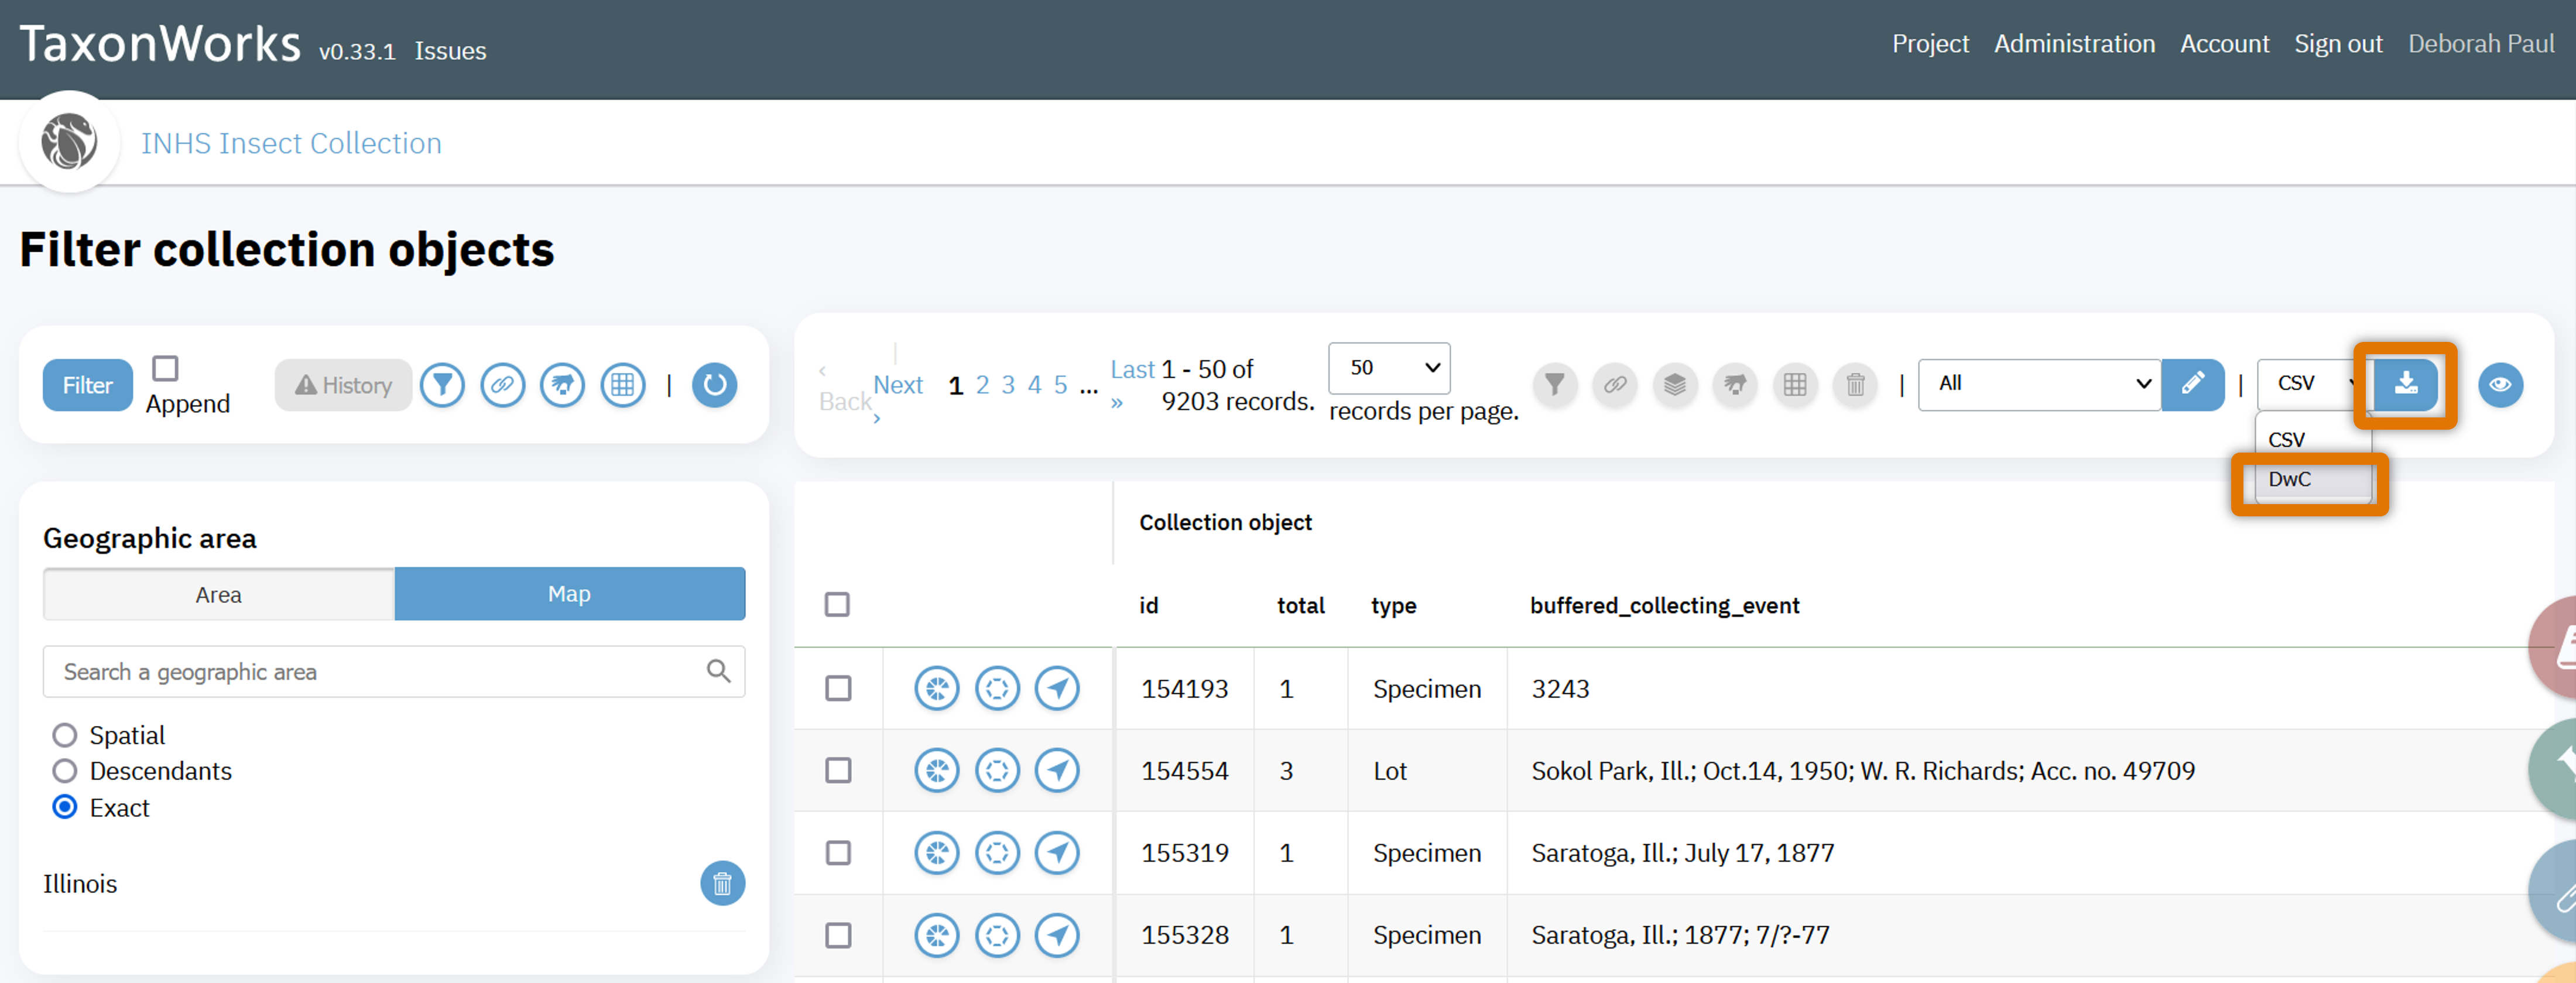Click the gray fish icon after the layers icon
Image resolution: width=2576 pixels, height=983 pixels.
pyautogui.click(x=1734, y=385)
